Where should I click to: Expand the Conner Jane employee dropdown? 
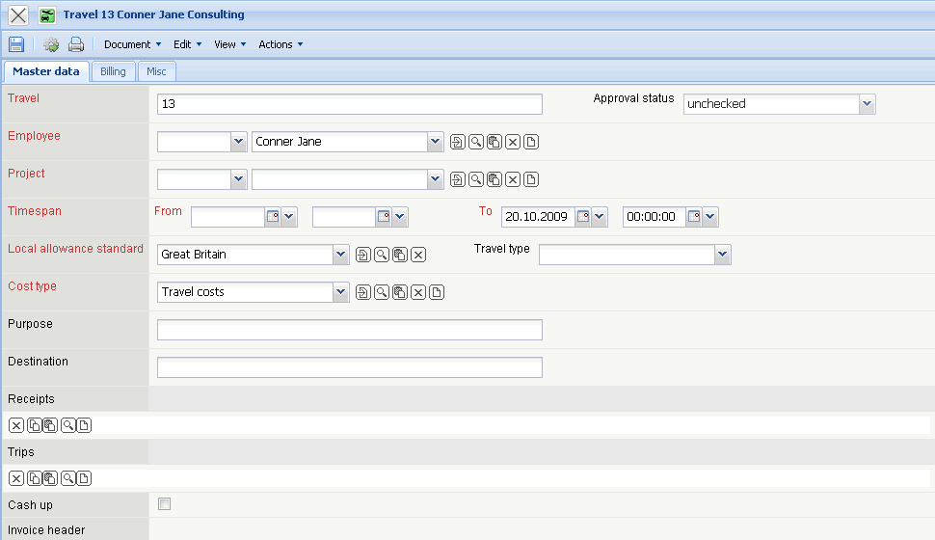pyautogui.click(x=435, y=142)
